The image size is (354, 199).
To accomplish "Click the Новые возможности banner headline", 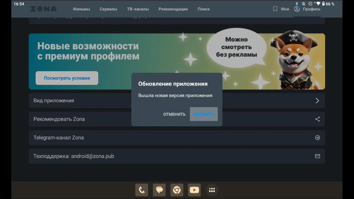I will click(88, 51).
